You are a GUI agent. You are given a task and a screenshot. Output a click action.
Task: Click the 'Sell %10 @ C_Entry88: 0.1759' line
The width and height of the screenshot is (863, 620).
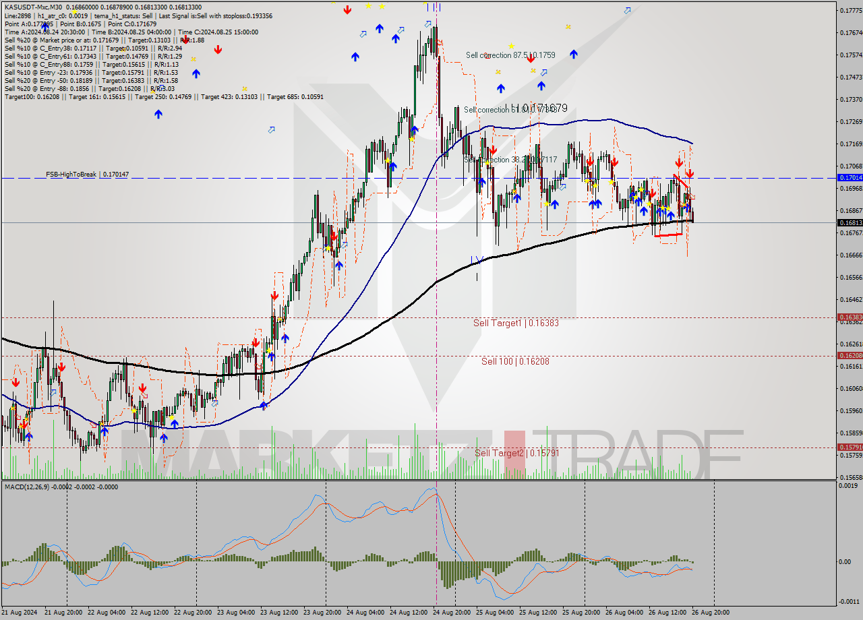point(91,64)
